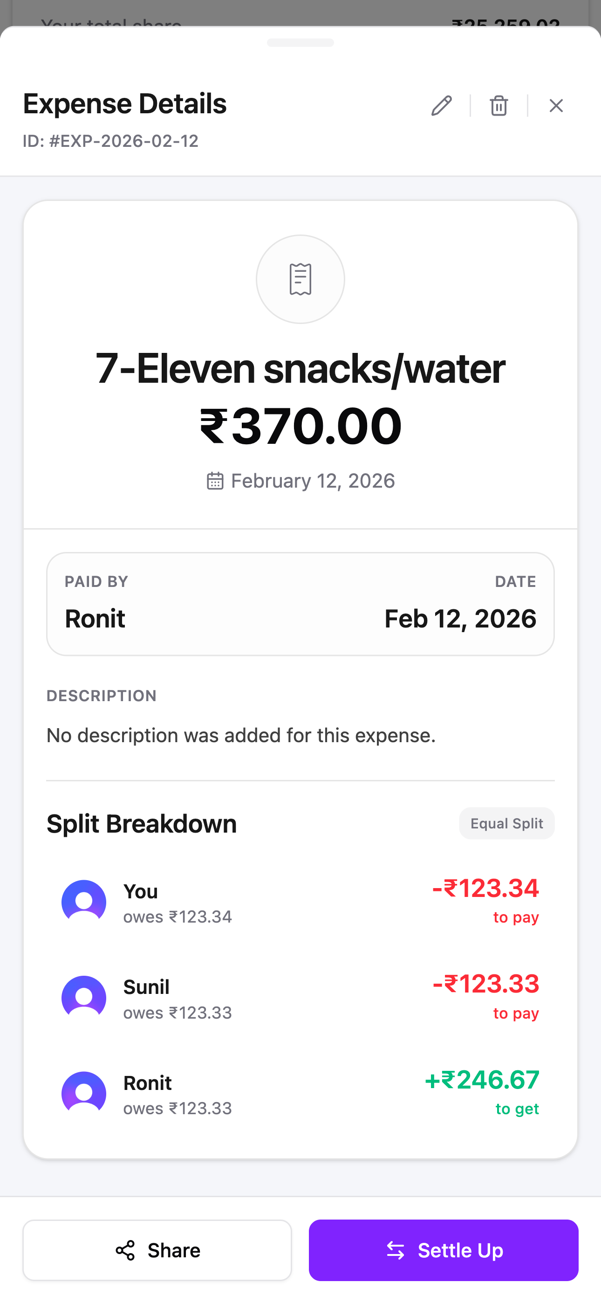This screenshot has height=1303, width=601.
Task: Click the Equal Split badge
Action: [506, 823]
